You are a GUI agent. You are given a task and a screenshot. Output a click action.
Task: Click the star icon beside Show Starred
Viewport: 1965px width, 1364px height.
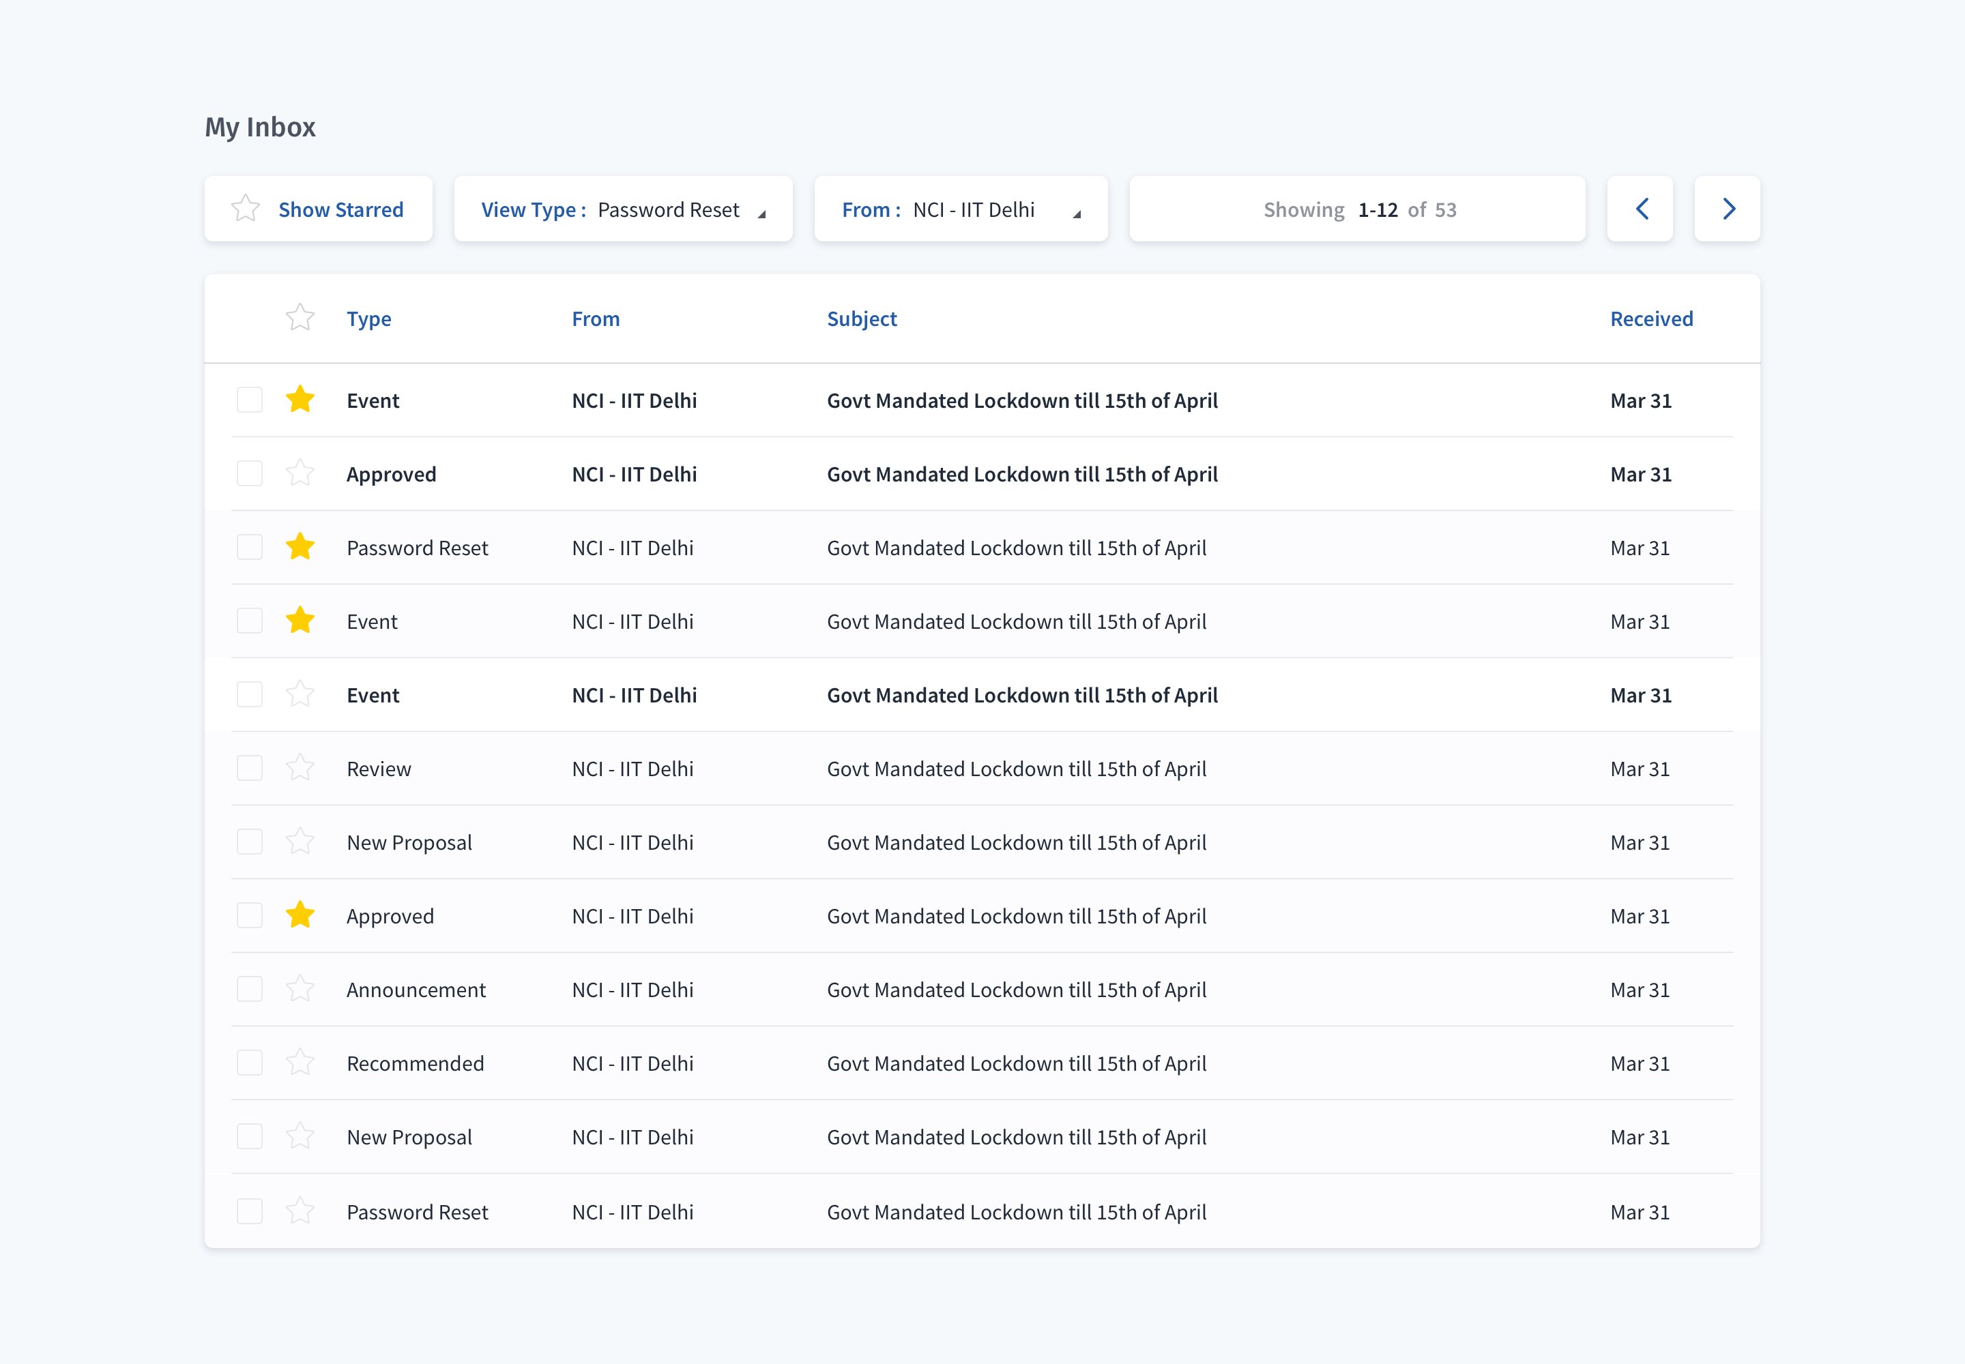pos(246,209)
